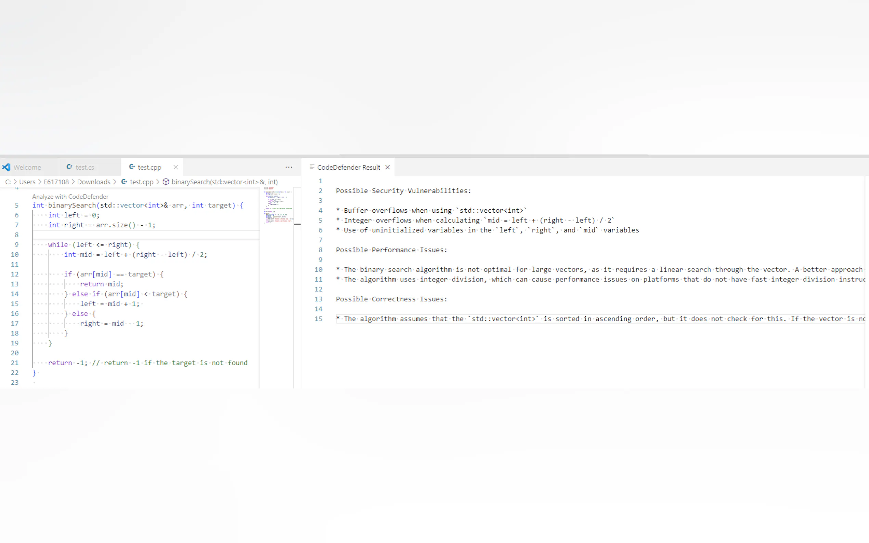
Task: Expand the Downloads breadcrumb folder
Action: coord(93,182)
